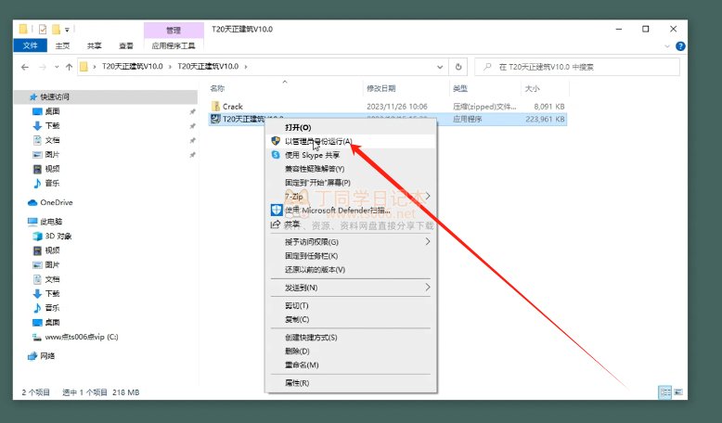
Task: Refresh the current folder view
Action: [x=458, y=67]
